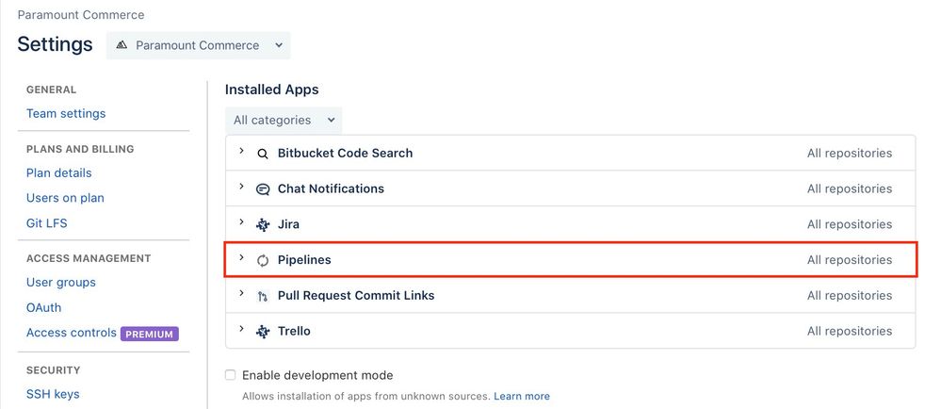This screenshot has width=941, height=409.
Task: Click the Pipelines app name
Action: (x=304, y=260)
